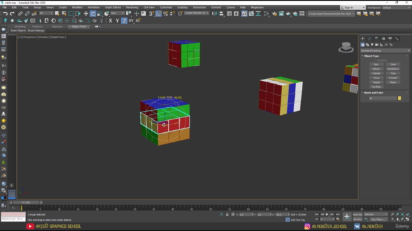
Task: Open the reference coordinate system View dropdown
Action: pos(117,13)
